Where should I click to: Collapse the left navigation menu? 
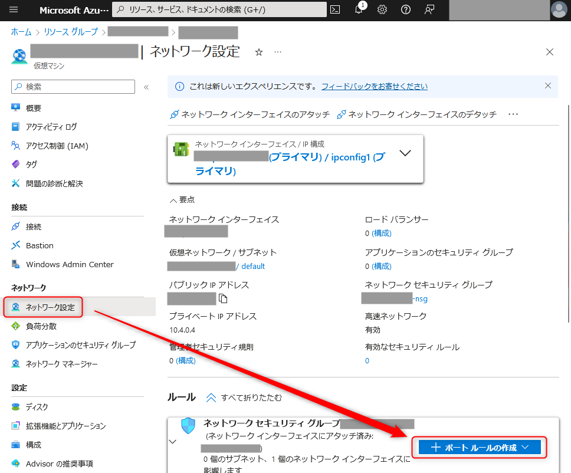(x=146, y=87)
